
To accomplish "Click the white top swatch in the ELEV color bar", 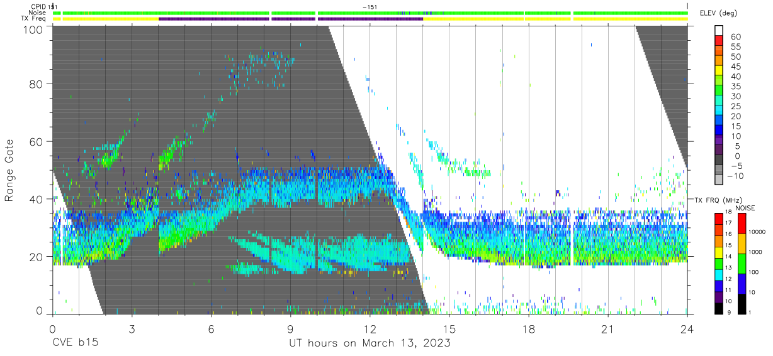I will tap(719, 31).
